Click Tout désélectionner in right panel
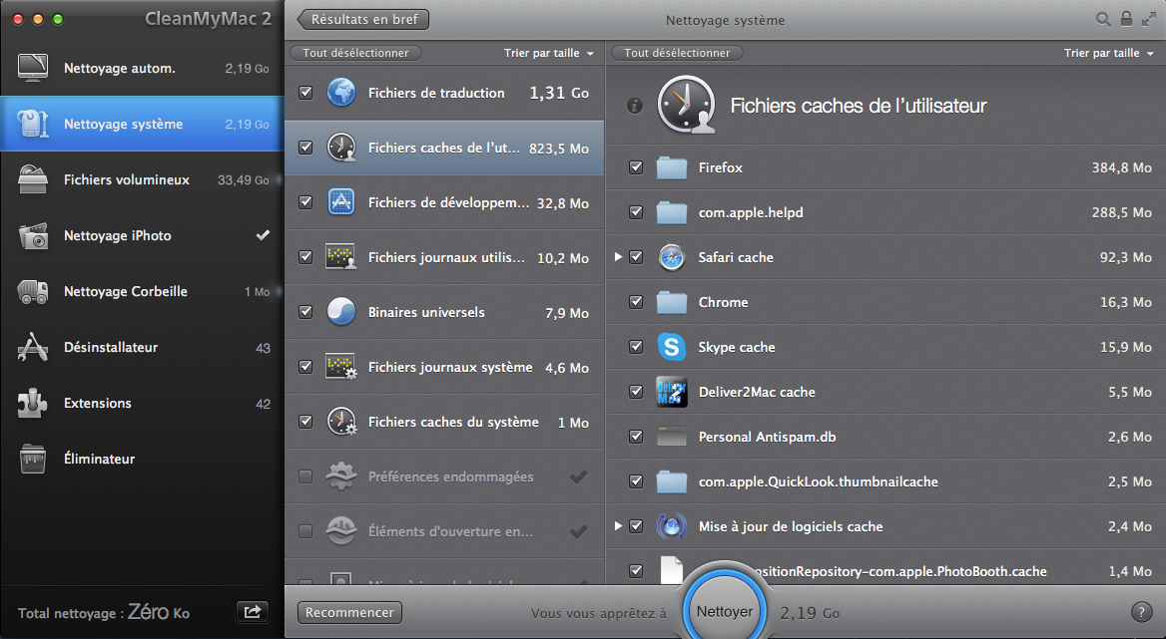1166x639 pixels. [677, 53]
